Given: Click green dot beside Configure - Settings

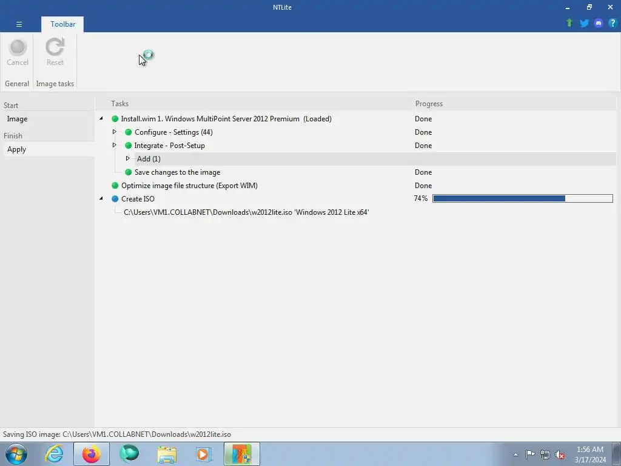Looking at the screenshot, I should pyautogui.click(x=129, y=132).
